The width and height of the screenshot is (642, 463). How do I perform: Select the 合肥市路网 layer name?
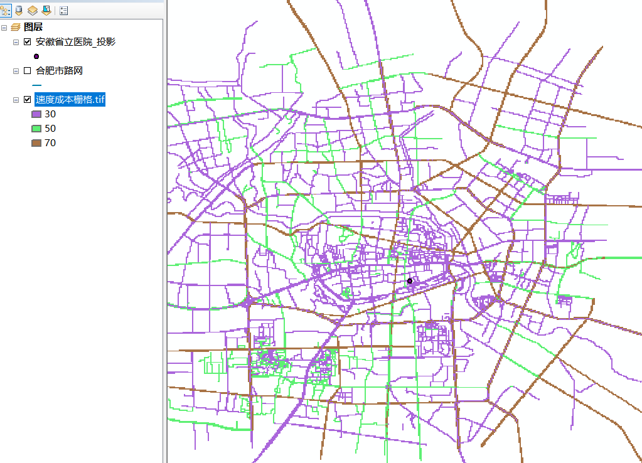click(x=59, y=70)
